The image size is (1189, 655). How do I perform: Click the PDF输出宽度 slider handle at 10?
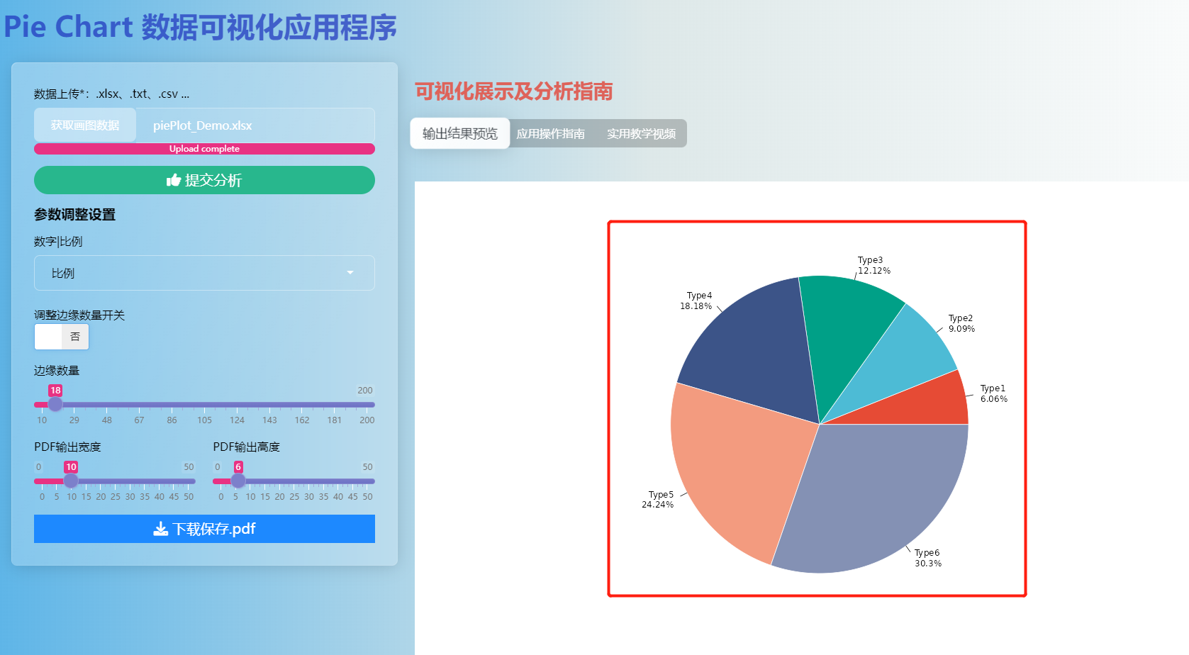pyautogui.click(x=71, y=481)
